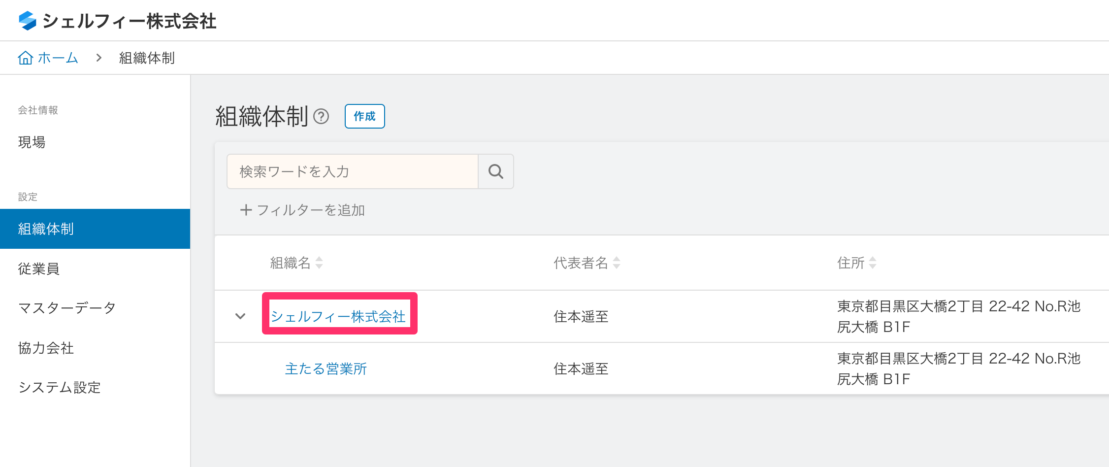Viewport: 1109px width, 467px height.
Task: Click the 作成 button
Action: [x=365, y=116]
